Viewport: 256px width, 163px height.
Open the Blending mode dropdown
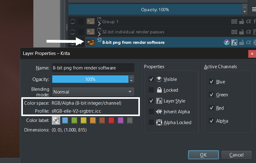pos(93,92)
